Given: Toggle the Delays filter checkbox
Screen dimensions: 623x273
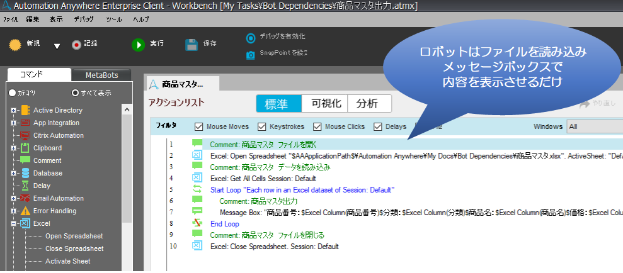Looking at the screenshot, I should click(377, 127).
